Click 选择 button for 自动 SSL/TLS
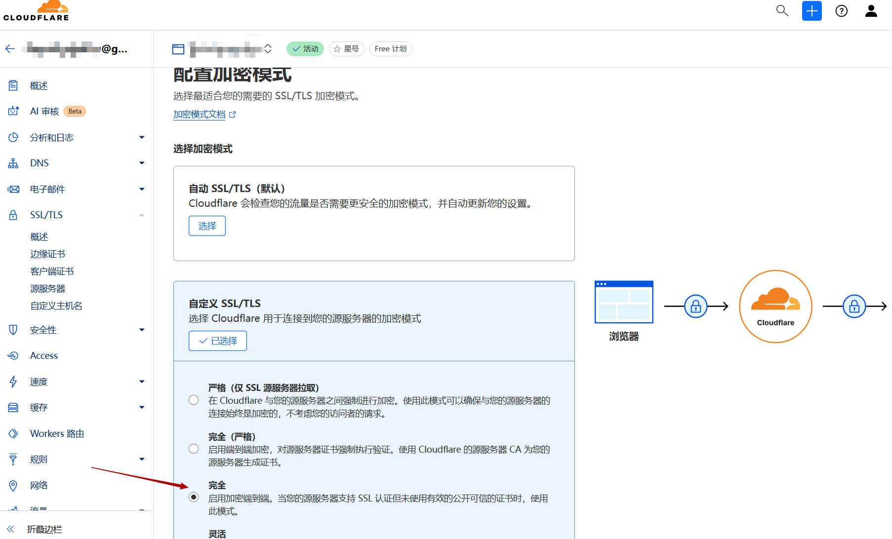Viewport: 892px width, 539px height. (x=207, y=226)
